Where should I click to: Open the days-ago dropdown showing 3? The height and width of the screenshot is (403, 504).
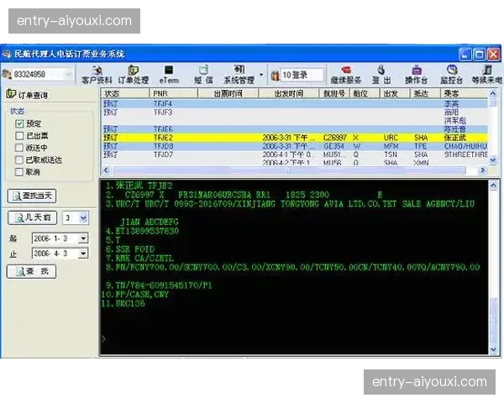point(83,218)
